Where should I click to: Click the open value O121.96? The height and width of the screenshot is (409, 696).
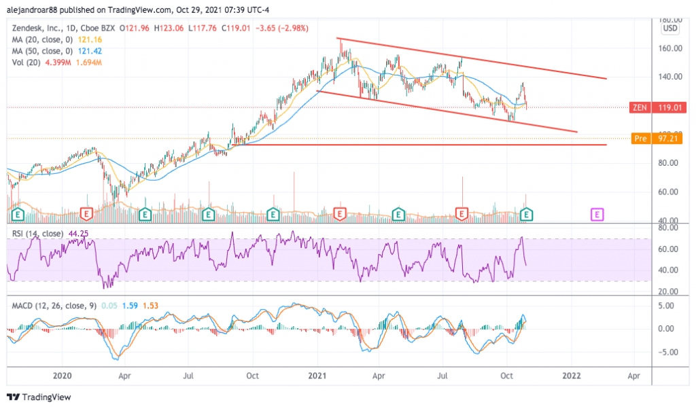pyautogui.click(x=135, y=28)
